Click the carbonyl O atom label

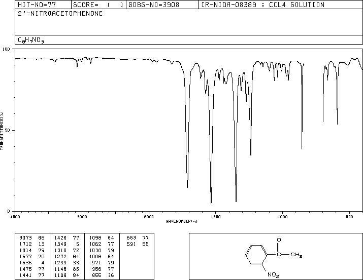pos(279,240)
